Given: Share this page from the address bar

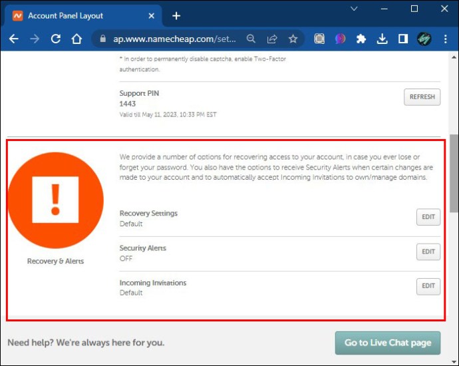Looking at the screenshot, I should 272,39.
